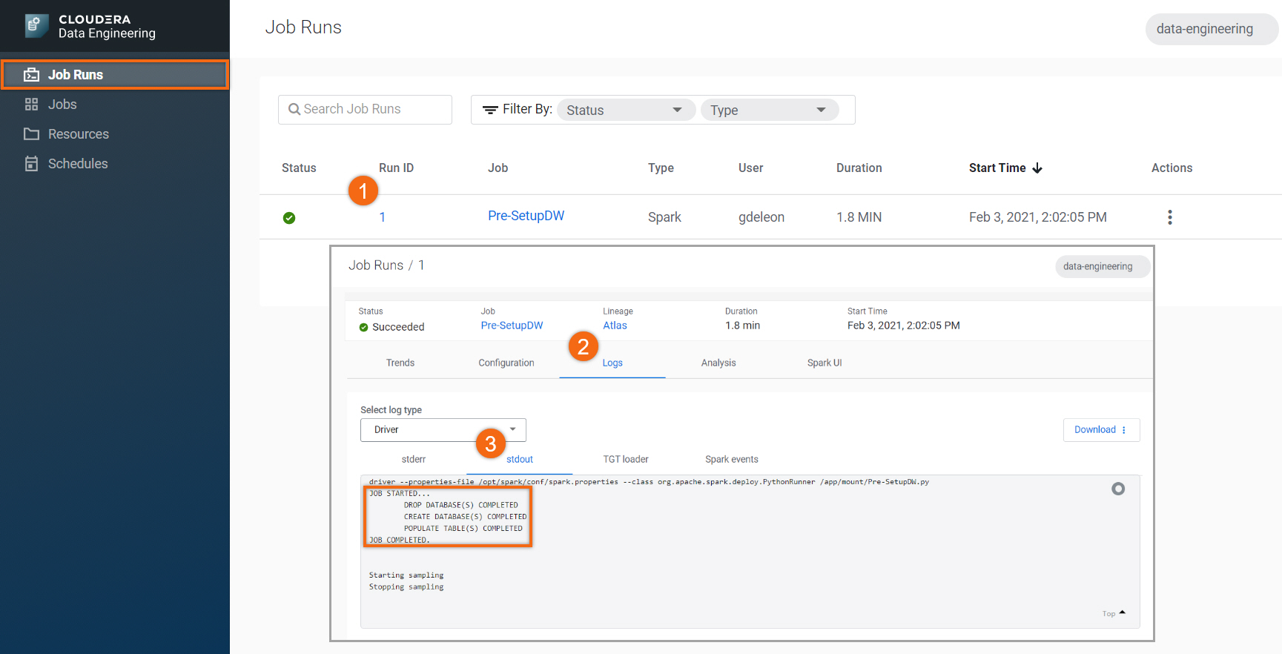Click the Spark type cell
The image size is (1282, 654).
click(664, 217)
